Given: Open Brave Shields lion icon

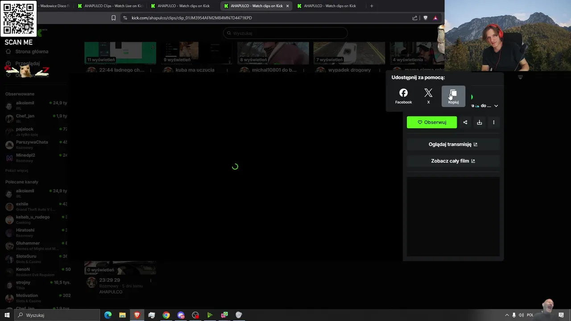Looking at the screenshot, I should pyautogui.click(x=425, y=18).
